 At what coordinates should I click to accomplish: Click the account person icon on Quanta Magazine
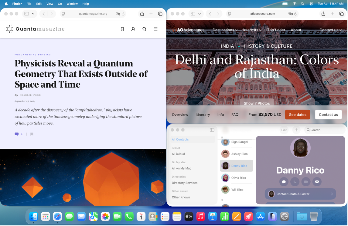(x=133, y=29)
